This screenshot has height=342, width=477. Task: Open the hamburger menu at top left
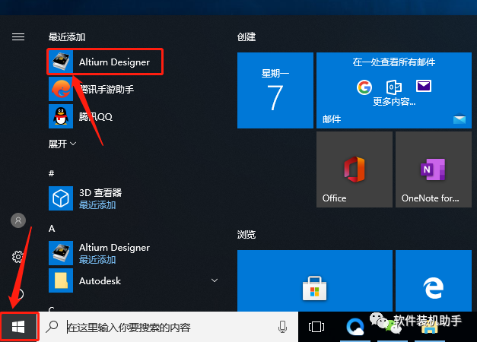(x=18, y=37)
